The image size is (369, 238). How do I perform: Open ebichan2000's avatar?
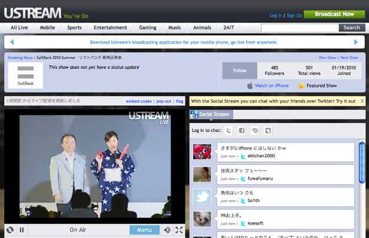[x=202, y=152]
